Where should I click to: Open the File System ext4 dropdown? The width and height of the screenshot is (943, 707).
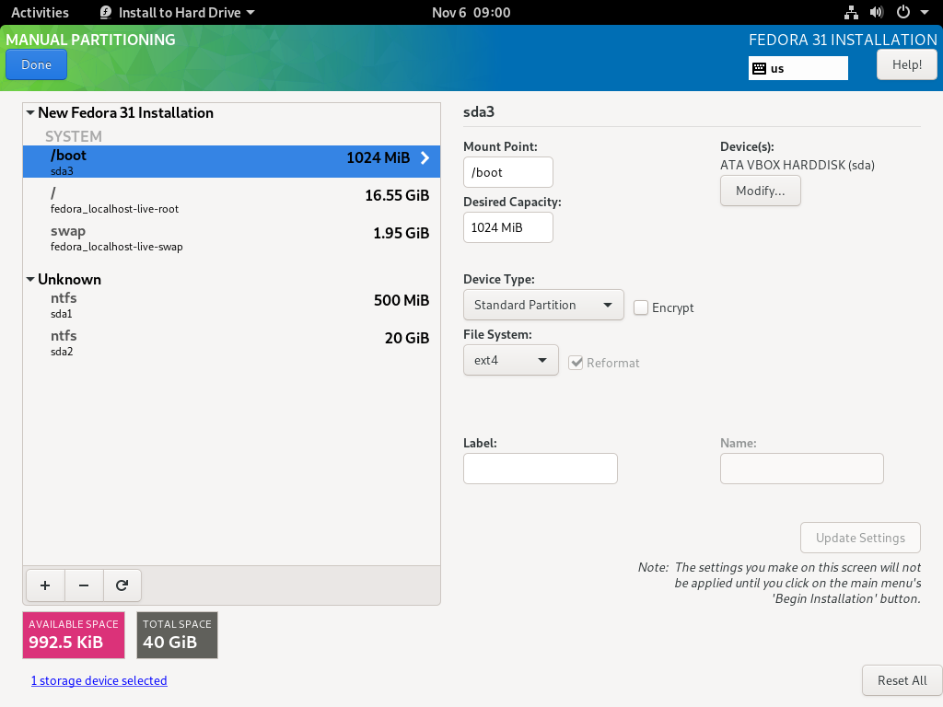(x=510, y=360)
